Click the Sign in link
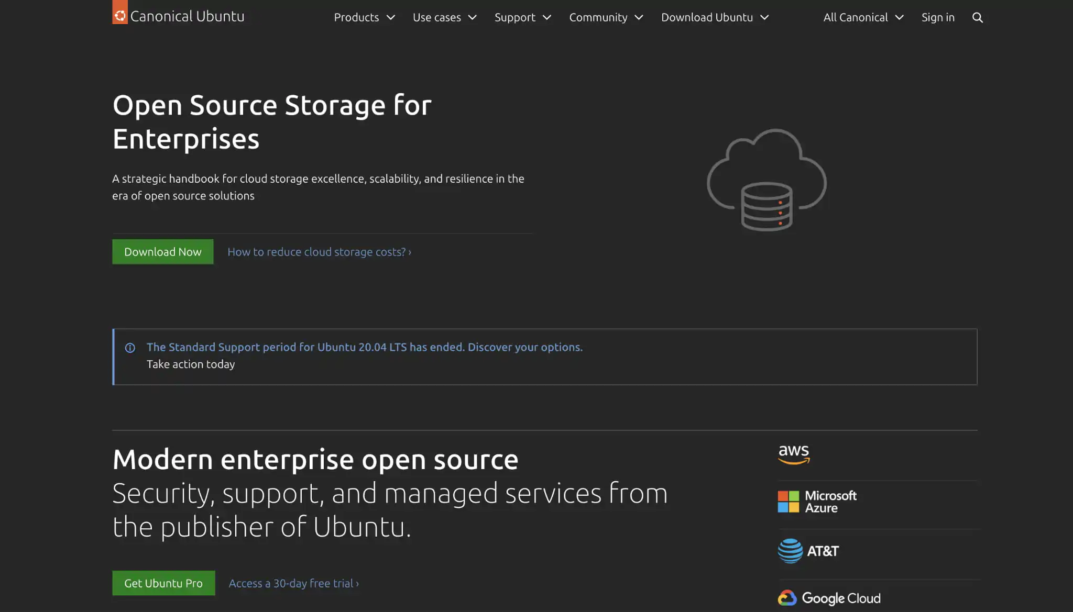Image resolution: width=1073 pixels, height=612 pixels. pyautogui.click(x=938, y=17)
